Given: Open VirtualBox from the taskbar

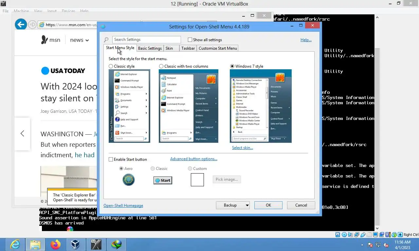Looking at the screenshot, I should pos(76,244).
